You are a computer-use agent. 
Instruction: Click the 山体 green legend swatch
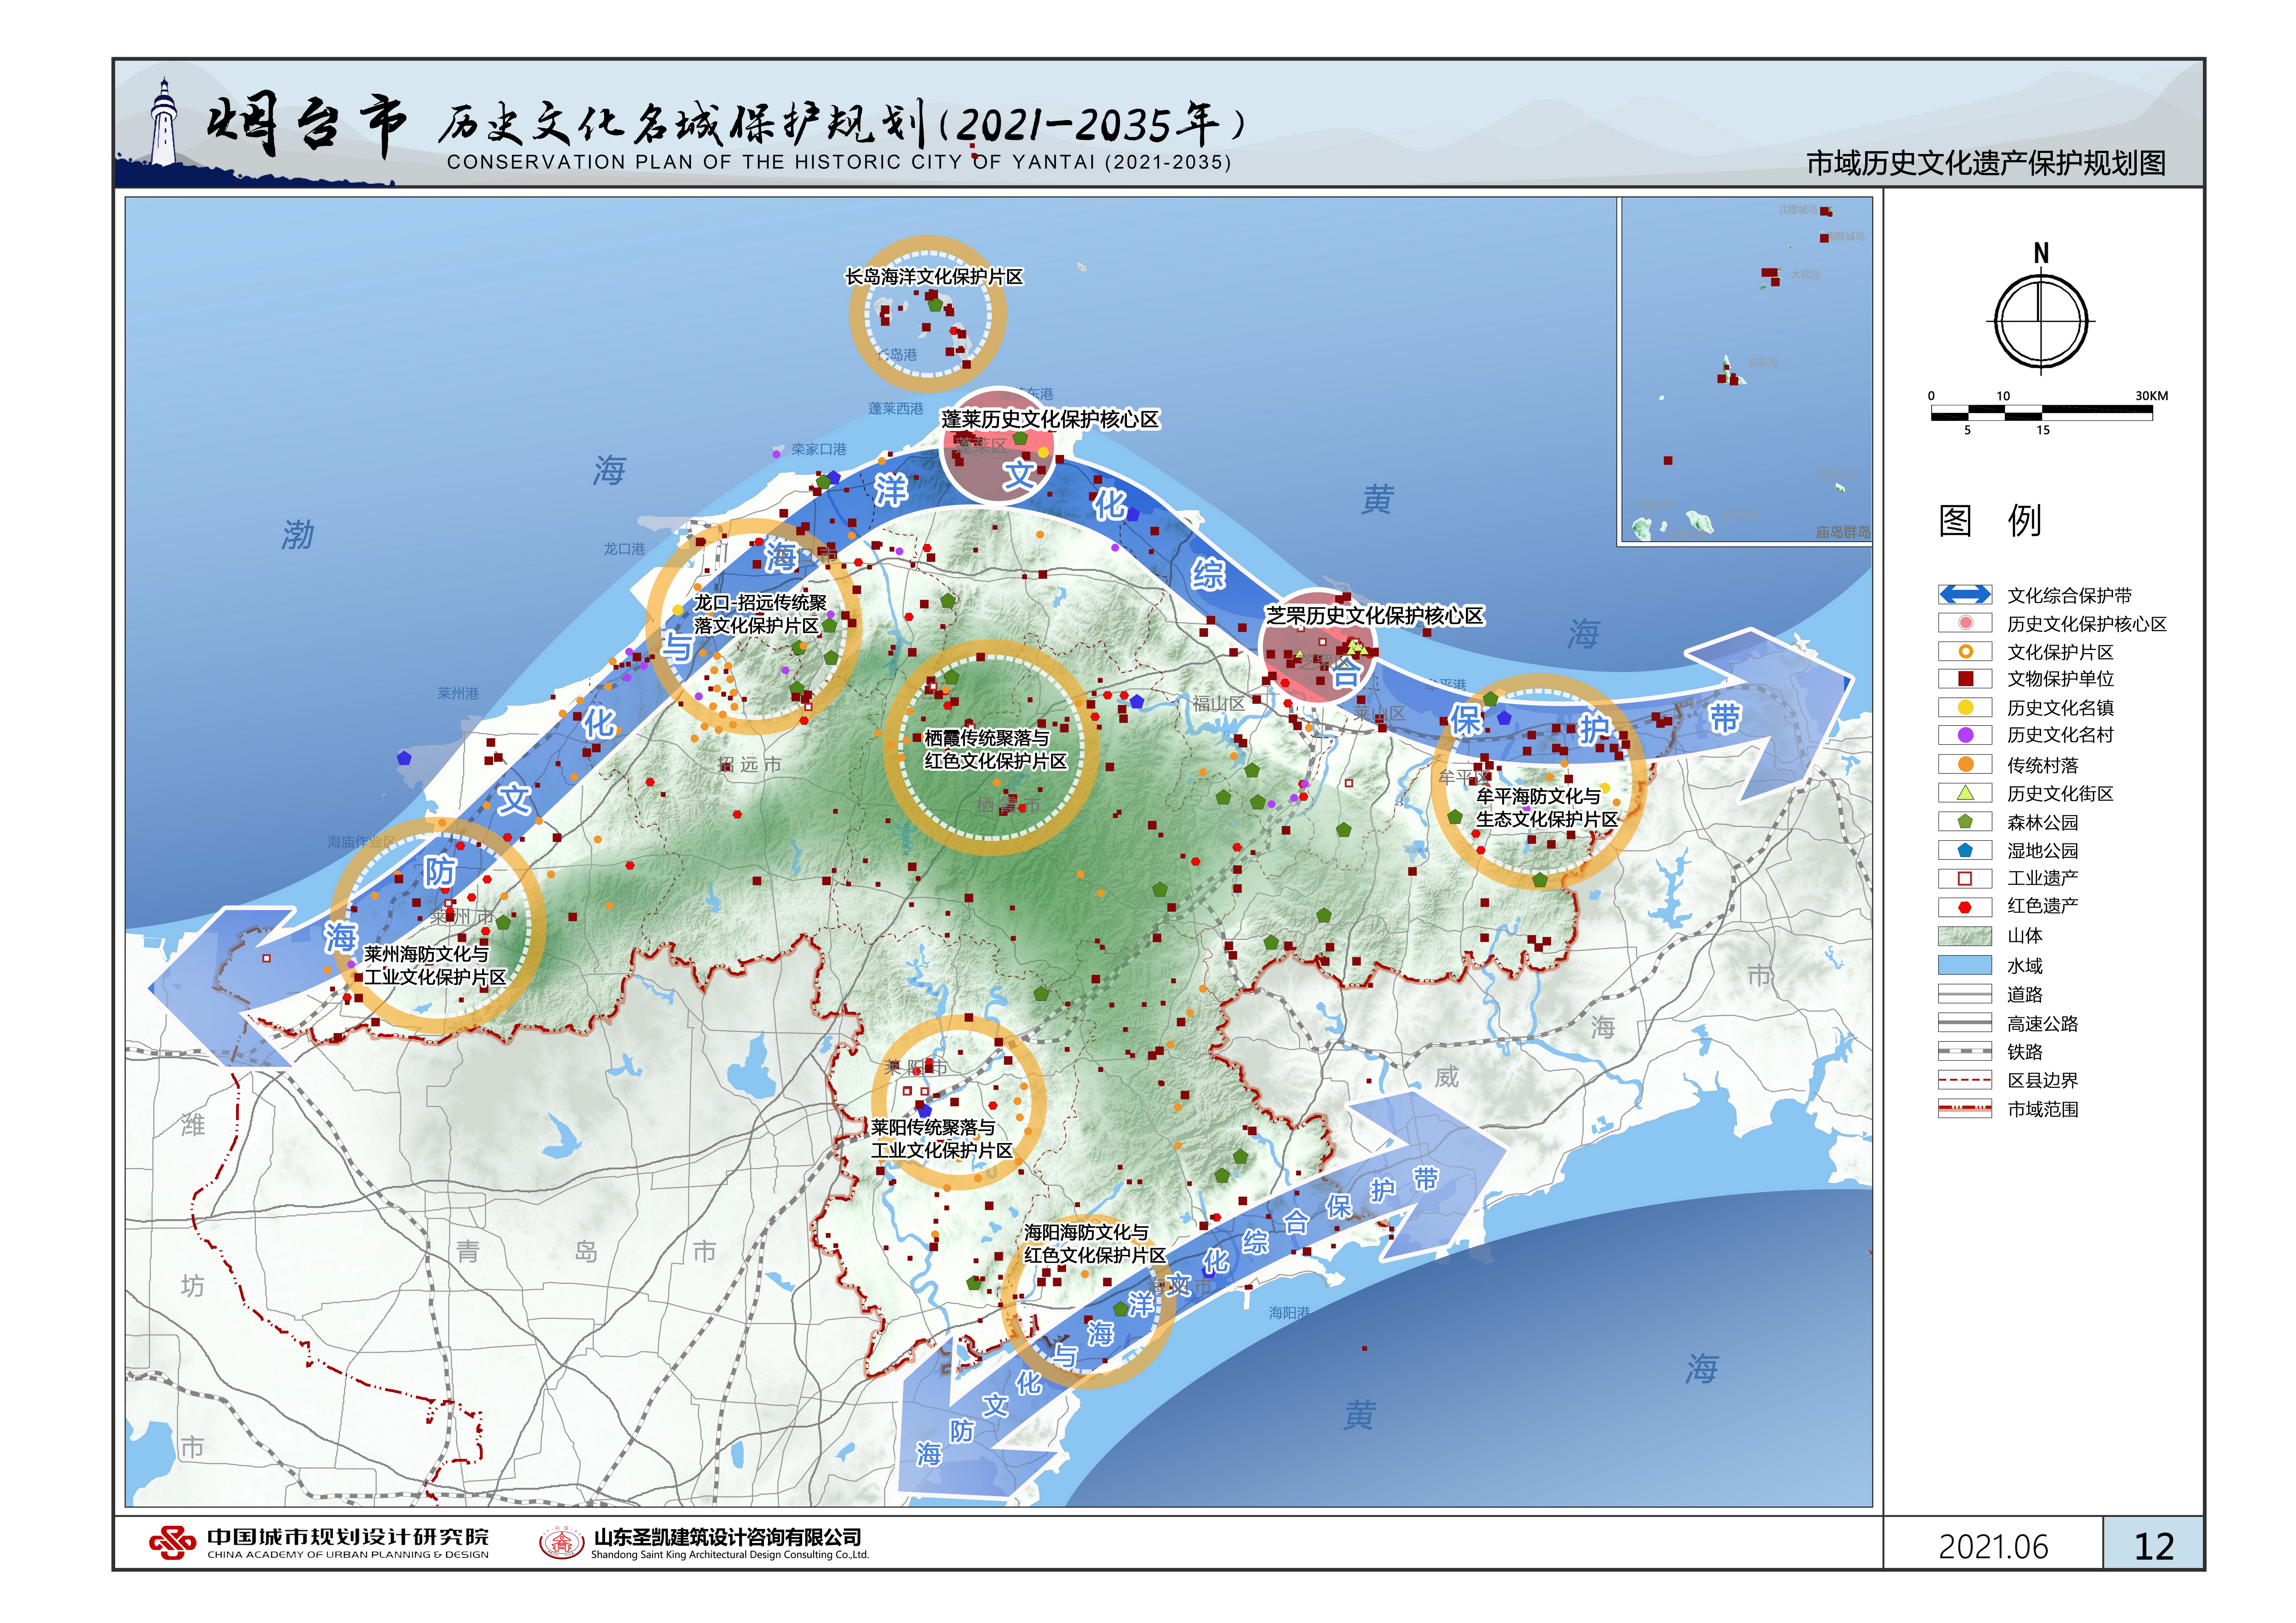(1965, 936)
